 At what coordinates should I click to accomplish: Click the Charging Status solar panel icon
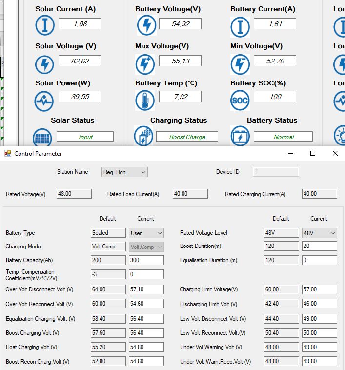[143, 136]
